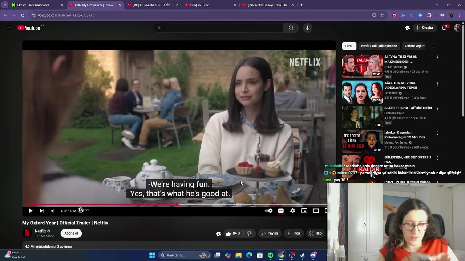
Task: Open options for GÜLERSEM, HER ŞEY BİTER video
Action: pos(437,158)
